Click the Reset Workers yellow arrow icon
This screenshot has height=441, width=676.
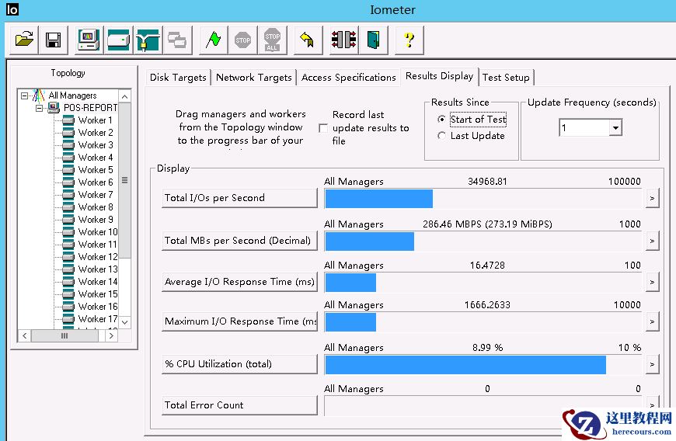coord(306,39)
